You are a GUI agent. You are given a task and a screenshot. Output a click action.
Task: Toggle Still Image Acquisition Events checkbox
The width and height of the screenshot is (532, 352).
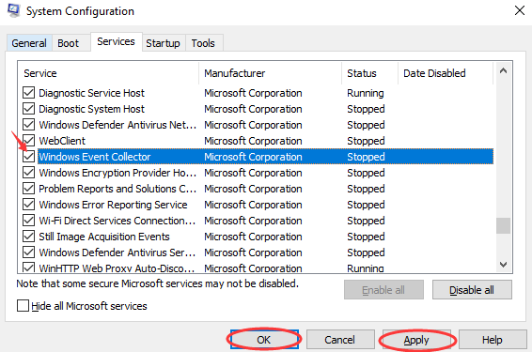click(28, 237)
